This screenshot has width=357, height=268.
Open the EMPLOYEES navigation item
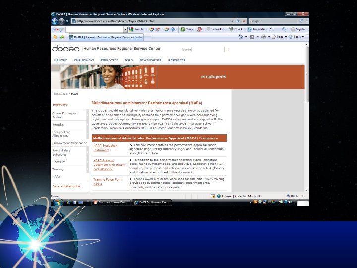tap(110, 60)
